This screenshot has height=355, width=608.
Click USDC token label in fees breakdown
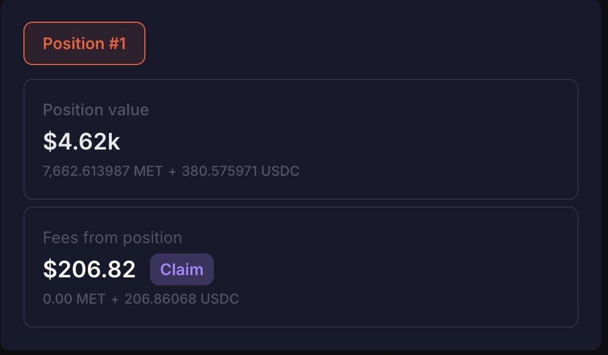pyautogui.click(x=220, y=299)
